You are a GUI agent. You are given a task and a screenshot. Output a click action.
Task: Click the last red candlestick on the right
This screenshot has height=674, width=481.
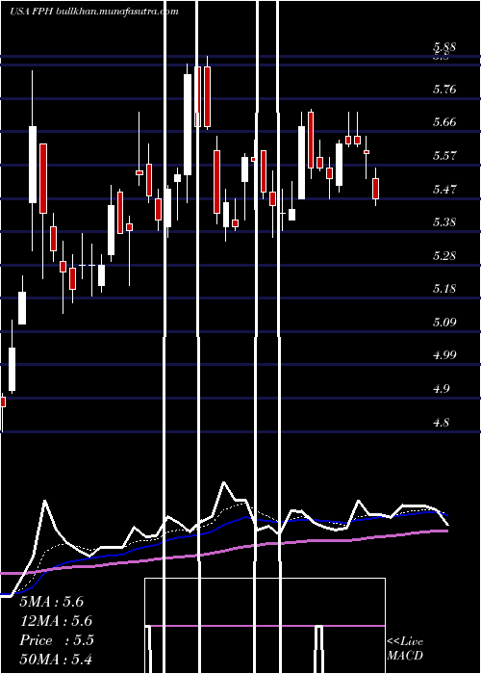pyautogui.click(x=376, y=189)
